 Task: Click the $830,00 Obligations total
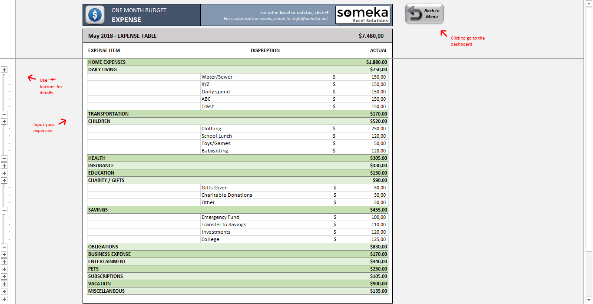tap(378, 247)
